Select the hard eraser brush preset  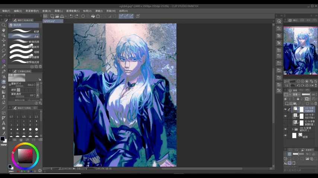point(24,31)
